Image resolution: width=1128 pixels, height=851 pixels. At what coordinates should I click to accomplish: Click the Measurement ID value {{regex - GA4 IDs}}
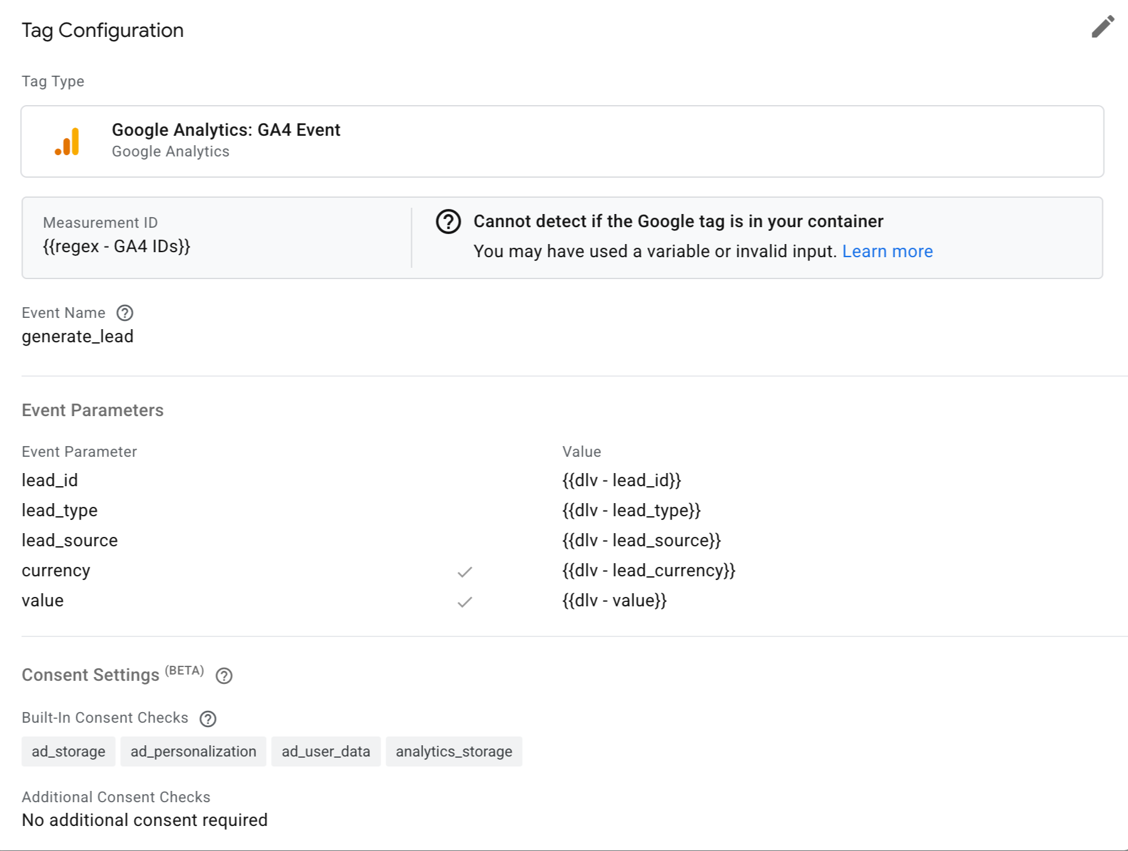tap(116, 247)
